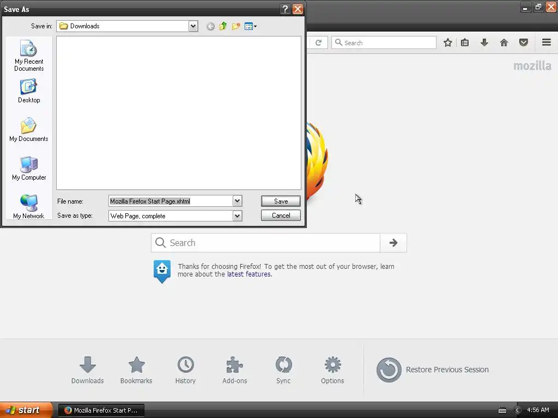Bookmark this page with star icon
Screen dimensions: 558x418
coord(448,42)
